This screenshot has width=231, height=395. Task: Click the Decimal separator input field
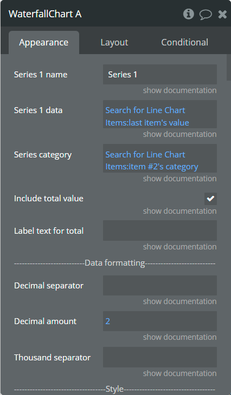(160, 285)
